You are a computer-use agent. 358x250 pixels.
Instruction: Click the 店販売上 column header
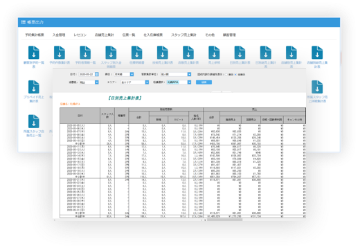pyautogui.click(x=251, y=120)
